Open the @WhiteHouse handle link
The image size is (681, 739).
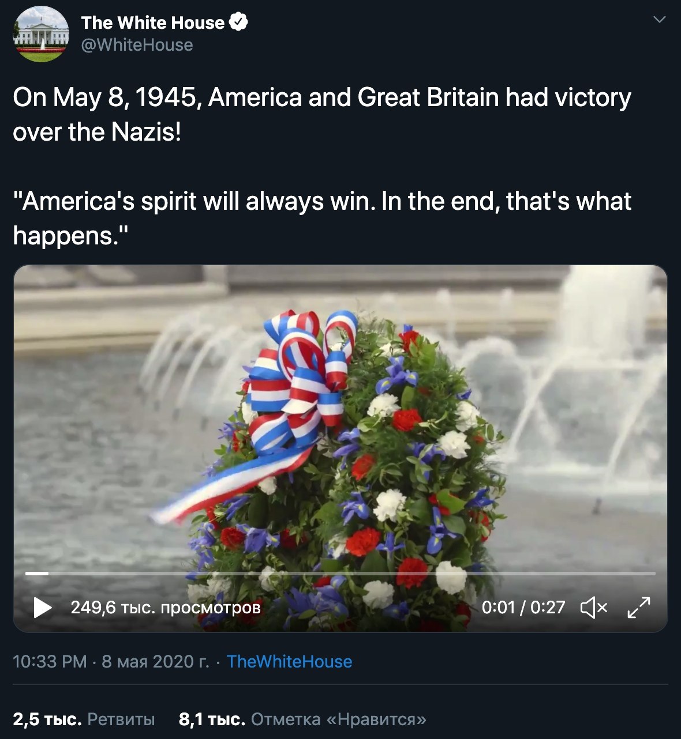click(x=137, y=45)
